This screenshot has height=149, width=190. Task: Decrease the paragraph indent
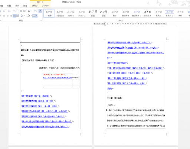pyautogui.click(x=21, y=11)
